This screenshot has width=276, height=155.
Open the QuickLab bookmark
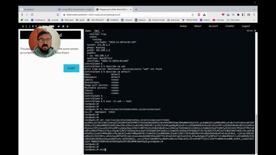173,20
